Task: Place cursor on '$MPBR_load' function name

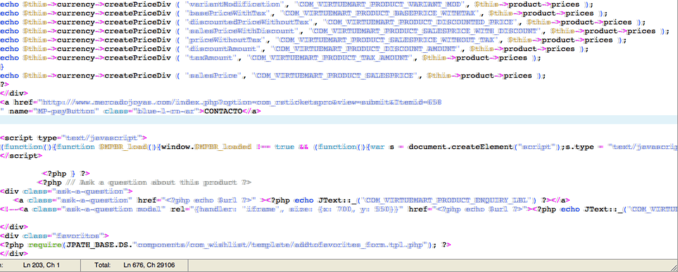Action: click(123, 147)
